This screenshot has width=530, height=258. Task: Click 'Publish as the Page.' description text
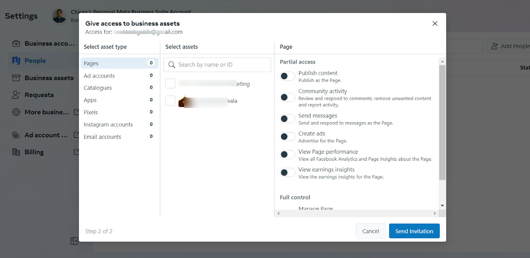pos(320,80)
